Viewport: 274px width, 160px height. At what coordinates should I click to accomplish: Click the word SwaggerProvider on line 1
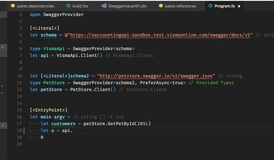point(63,15)
